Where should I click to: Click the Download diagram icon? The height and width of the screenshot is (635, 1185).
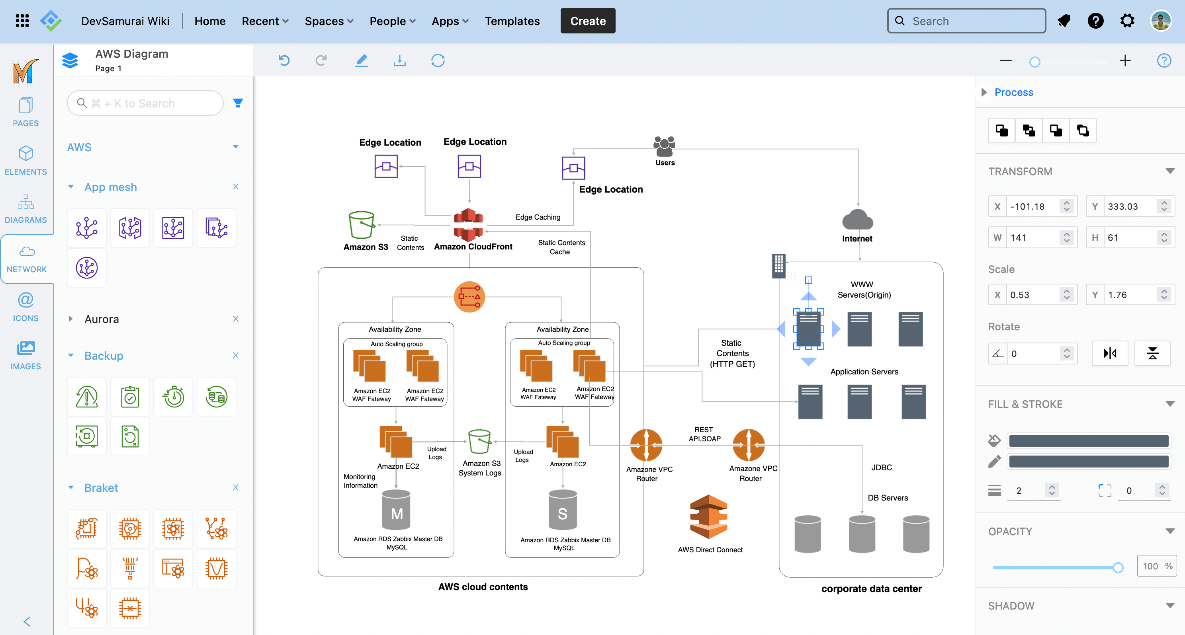pos(400,60)
